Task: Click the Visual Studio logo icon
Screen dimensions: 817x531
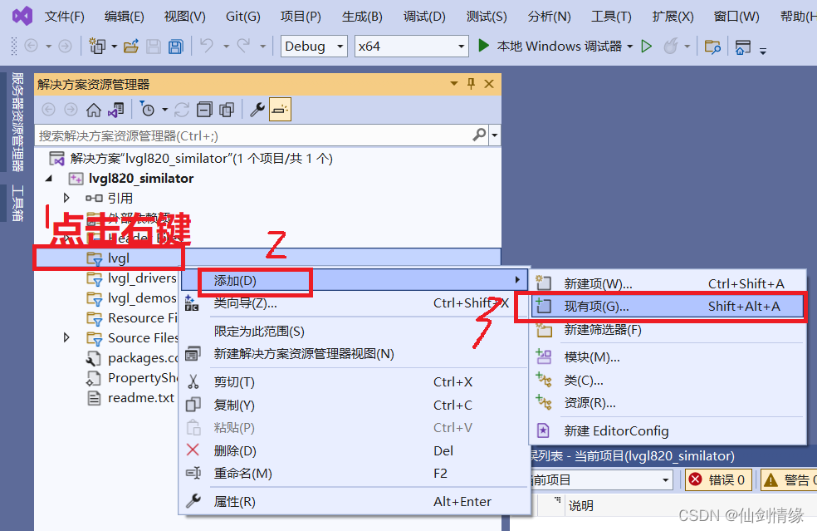Action: point(22,16)
